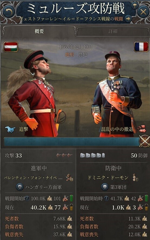The image size is (150, 240).
Task: Click the French flag
Action: [141, 47]
